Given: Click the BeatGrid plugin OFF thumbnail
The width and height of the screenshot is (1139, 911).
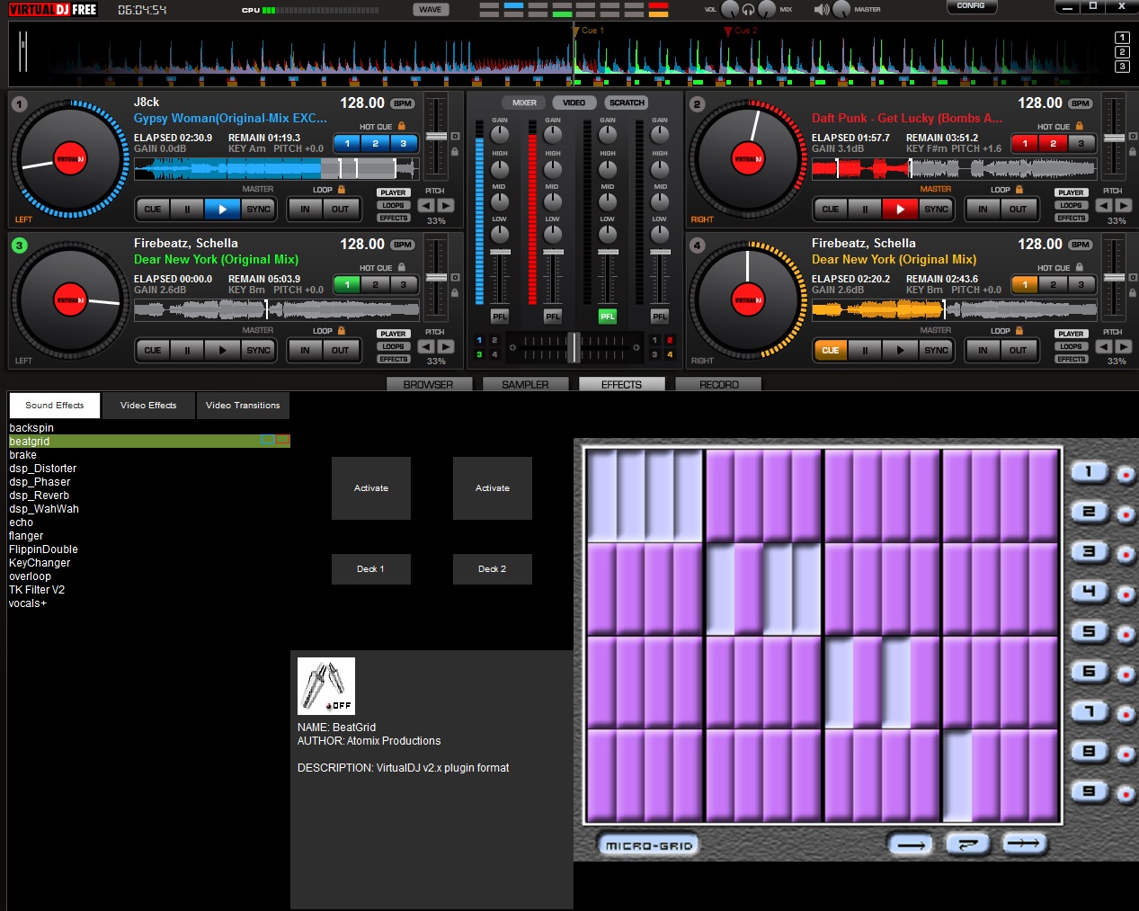Looking at the screenshot, I should tap(326, 686).
